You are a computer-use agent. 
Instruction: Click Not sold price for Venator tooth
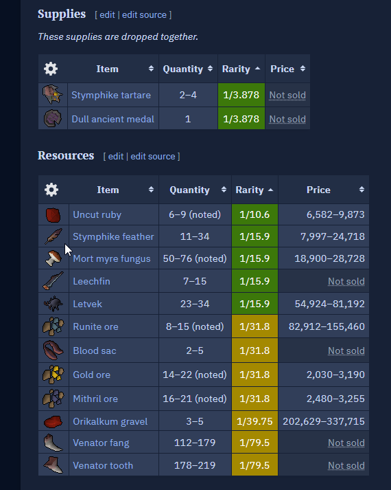pyautogui.click(x=346, y=465)
